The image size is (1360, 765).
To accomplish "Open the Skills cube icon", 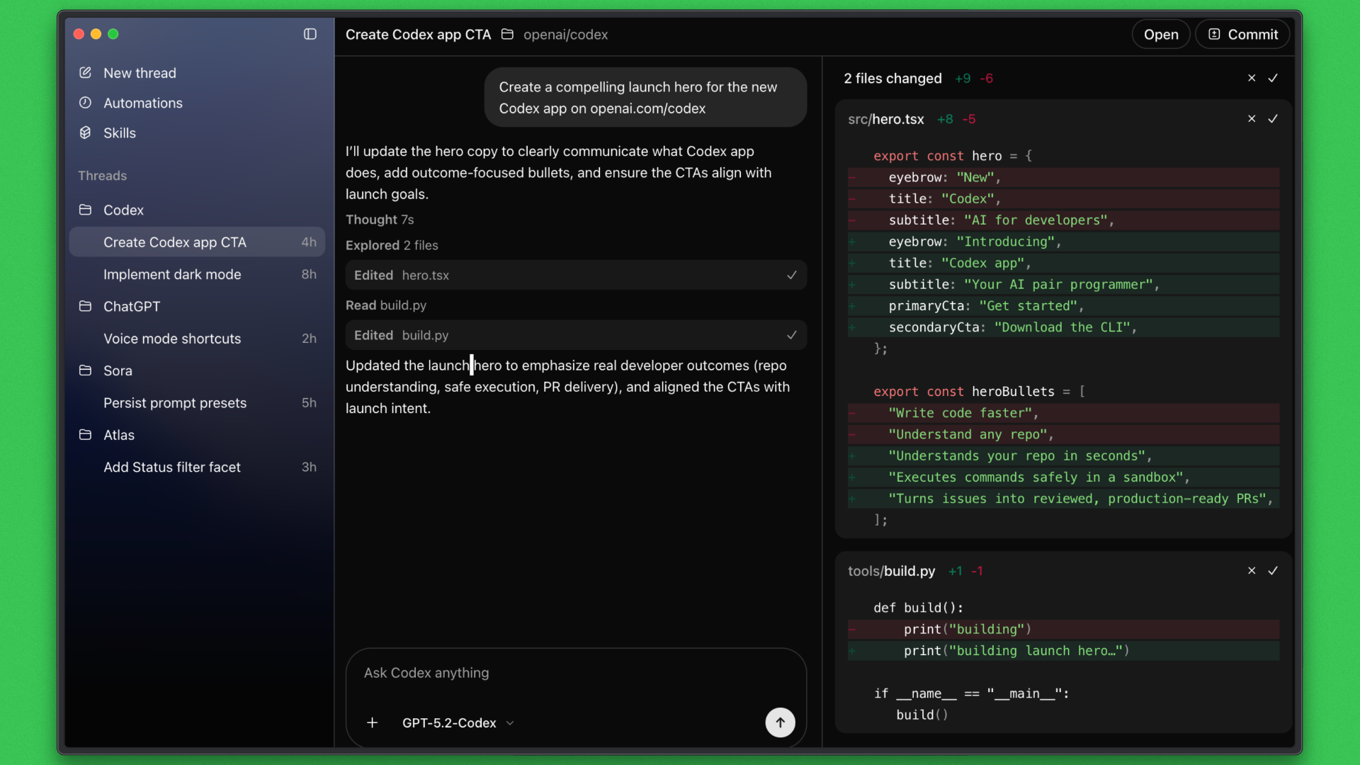I will pos(85,132).
